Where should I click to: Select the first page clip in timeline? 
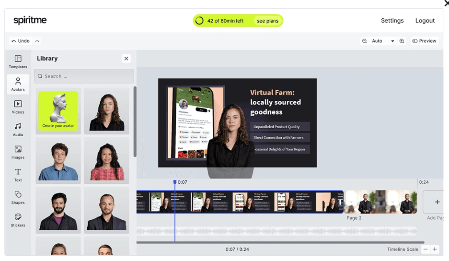pos(240,202)
